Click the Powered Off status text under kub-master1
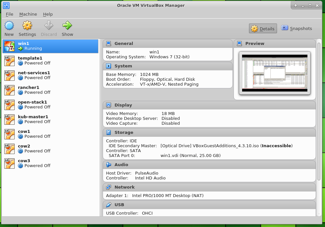 click(38, 122)
